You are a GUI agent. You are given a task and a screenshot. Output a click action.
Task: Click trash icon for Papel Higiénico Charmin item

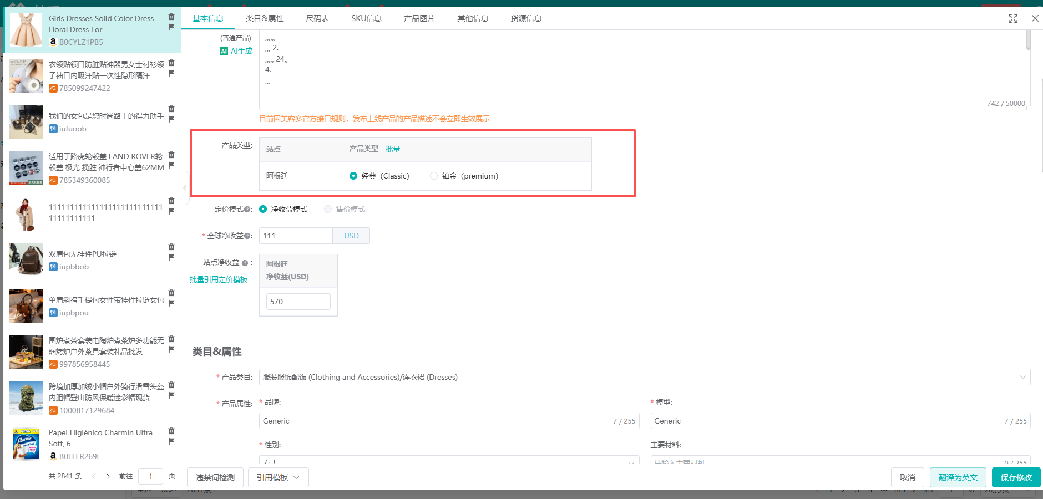[171, 431]
